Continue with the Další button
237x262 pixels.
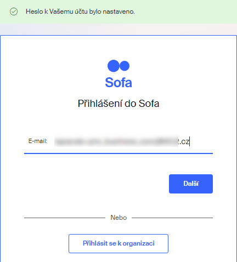coord(191,184)
